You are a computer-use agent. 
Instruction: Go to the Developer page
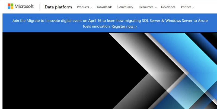coord(168,7)
